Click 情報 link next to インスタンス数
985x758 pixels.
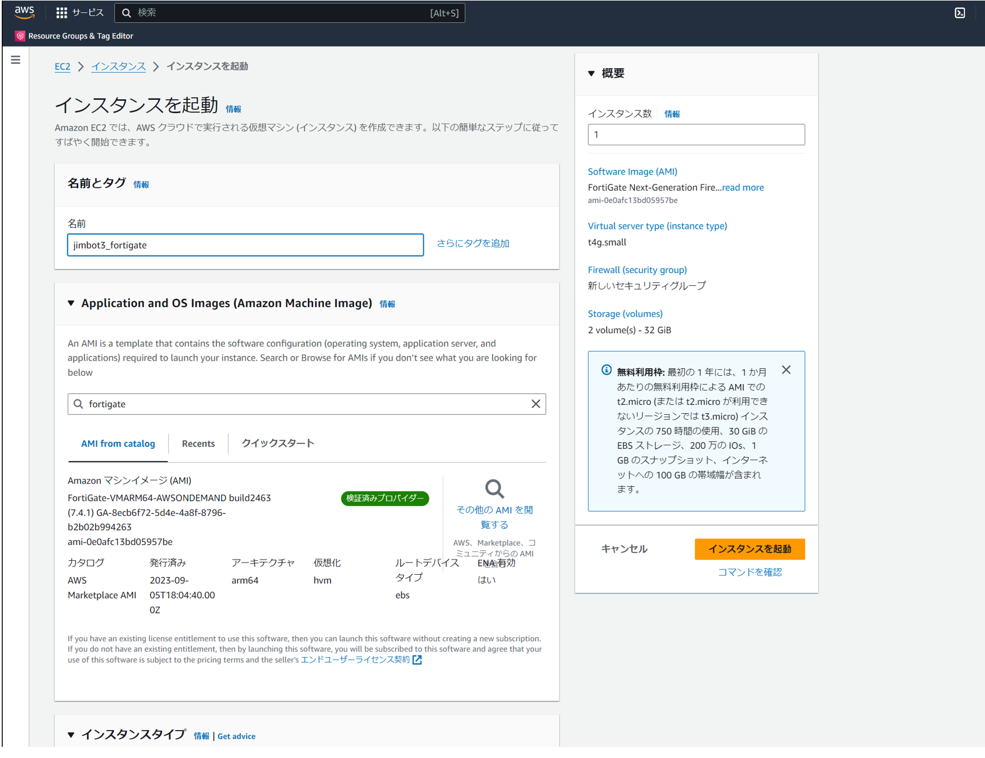click(672, 114)
